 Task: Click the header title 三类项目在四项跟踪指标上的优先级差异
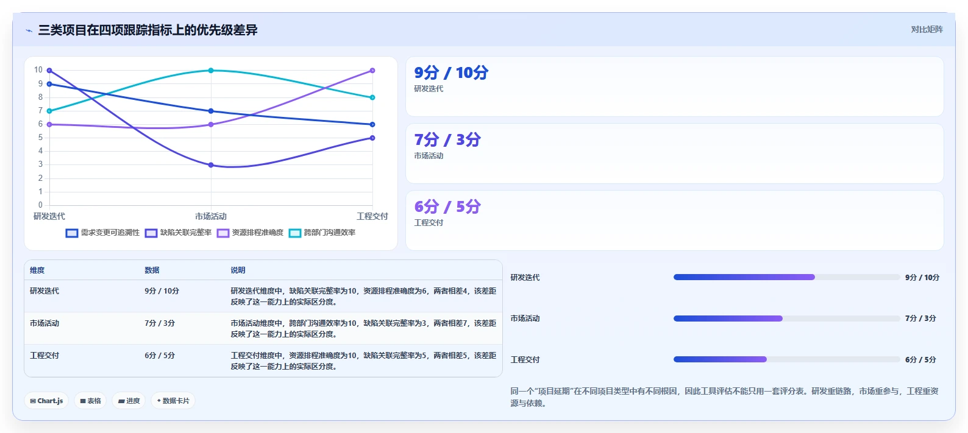click(x=148, y=30)
